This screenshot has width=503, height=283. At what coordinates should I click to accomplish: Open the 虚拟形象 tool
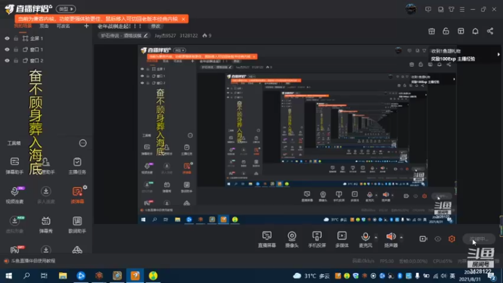pos(14,225)
